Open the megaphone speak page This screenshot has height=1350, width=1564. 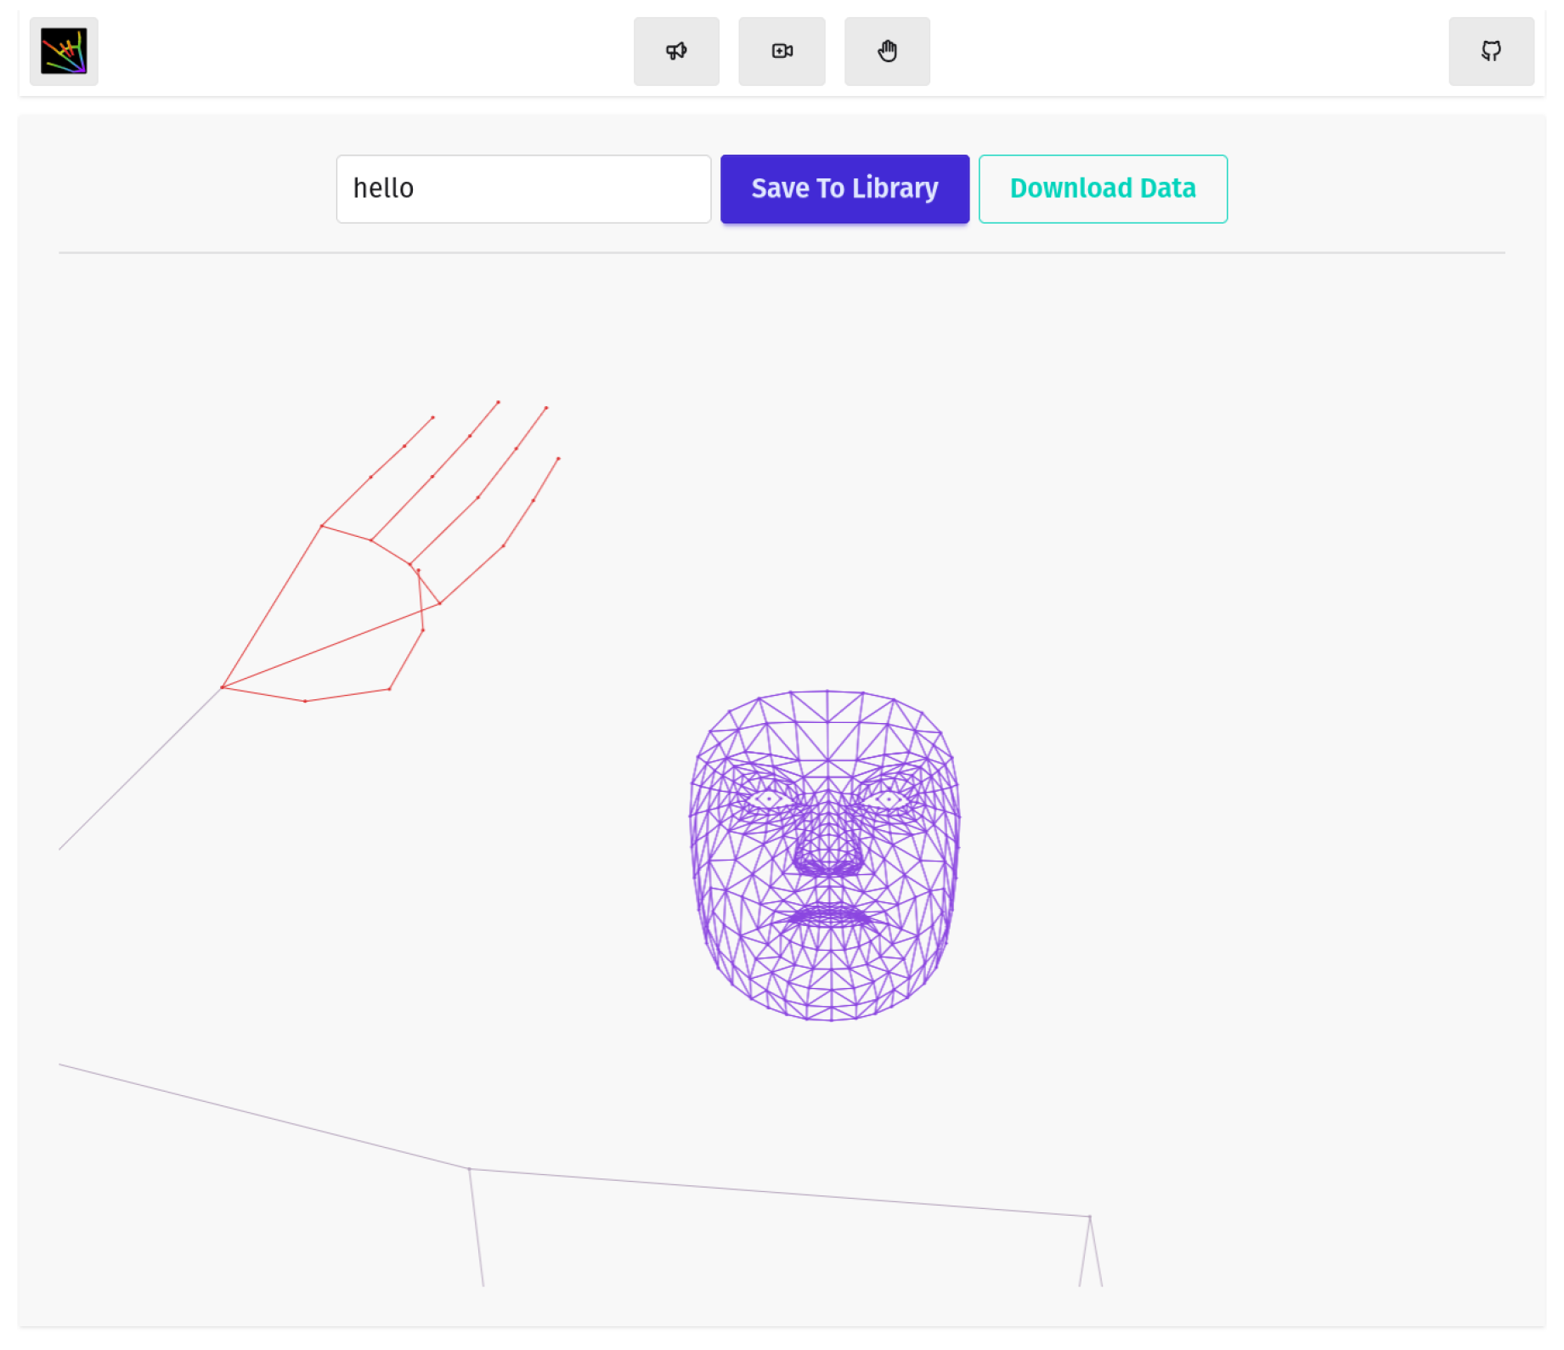click(676, 51)
